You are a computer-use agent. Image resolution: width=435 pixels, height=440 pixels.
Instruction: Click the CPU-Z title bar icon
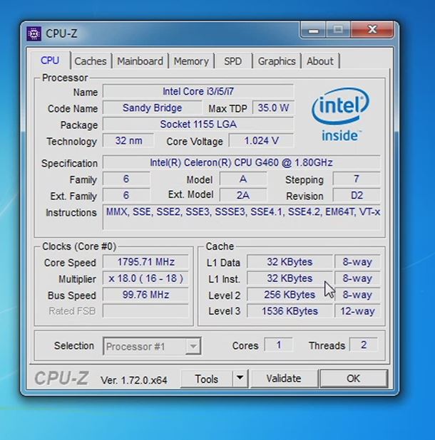tap(34, 33)
